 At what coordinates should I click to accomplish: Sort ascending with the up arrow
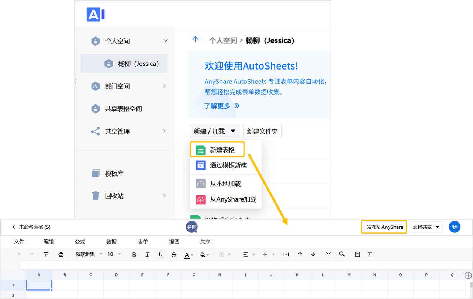(300, 254)
